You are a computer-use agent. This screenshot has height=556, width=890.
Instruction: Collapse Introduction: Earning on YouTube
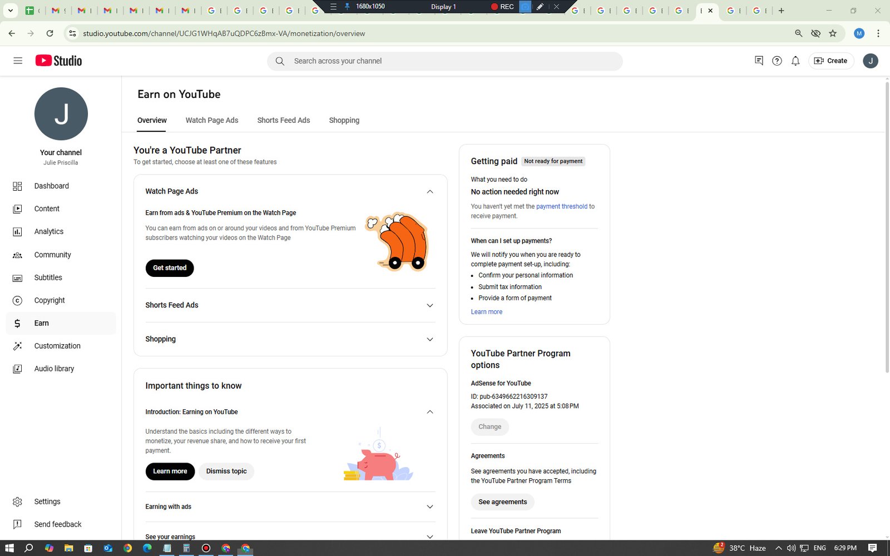click(429, 412)
